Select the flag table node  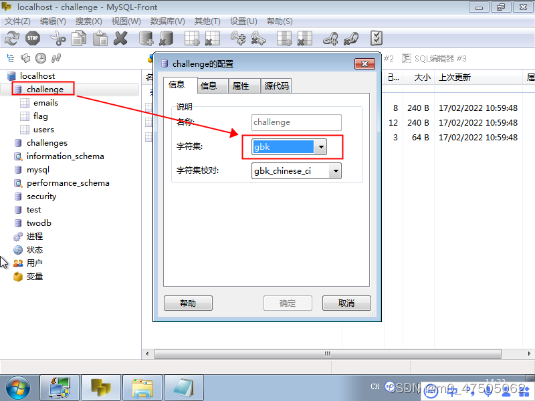(41, 116)
